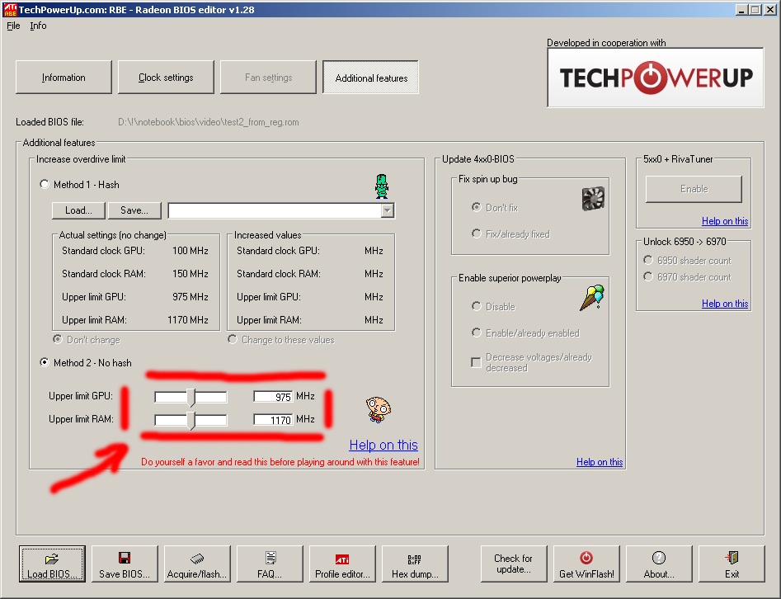The height and width of the screenshot is (599, 781).
Task: Click the Upper limit GPU MHz field
Action: (x=274, y=397)
